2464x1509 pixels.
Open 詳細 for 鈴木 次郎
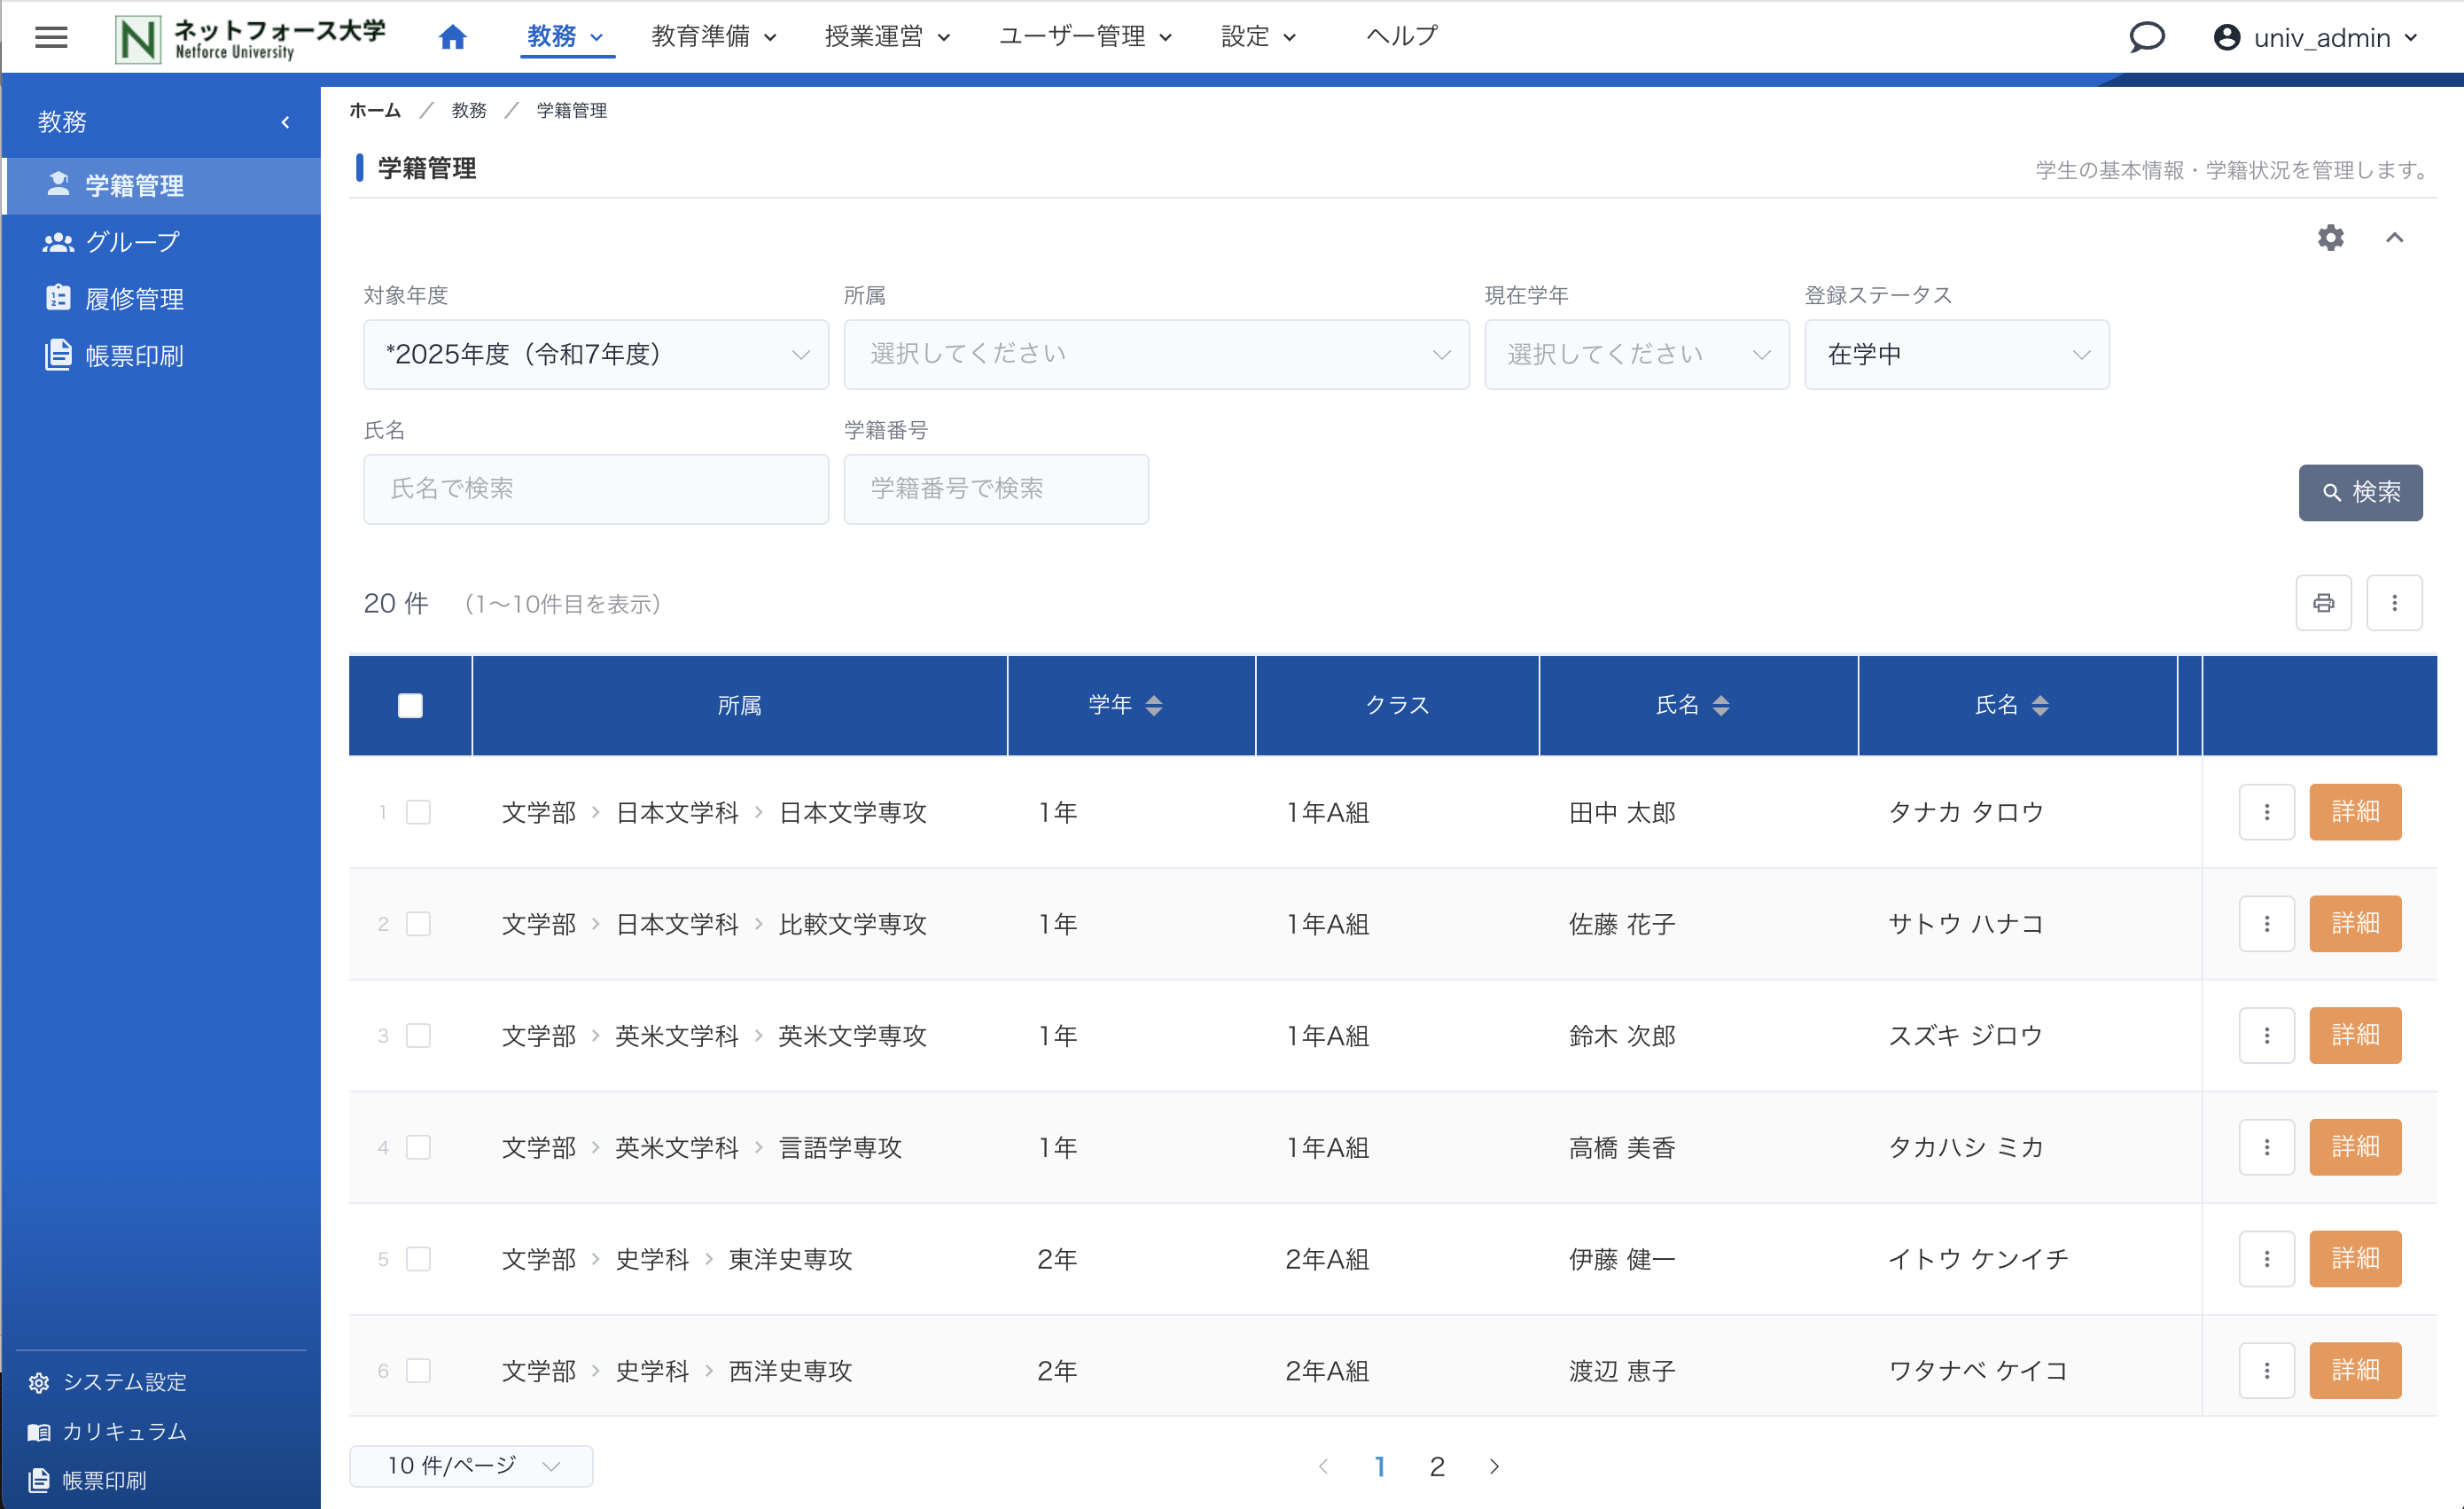[2355, 1035]
